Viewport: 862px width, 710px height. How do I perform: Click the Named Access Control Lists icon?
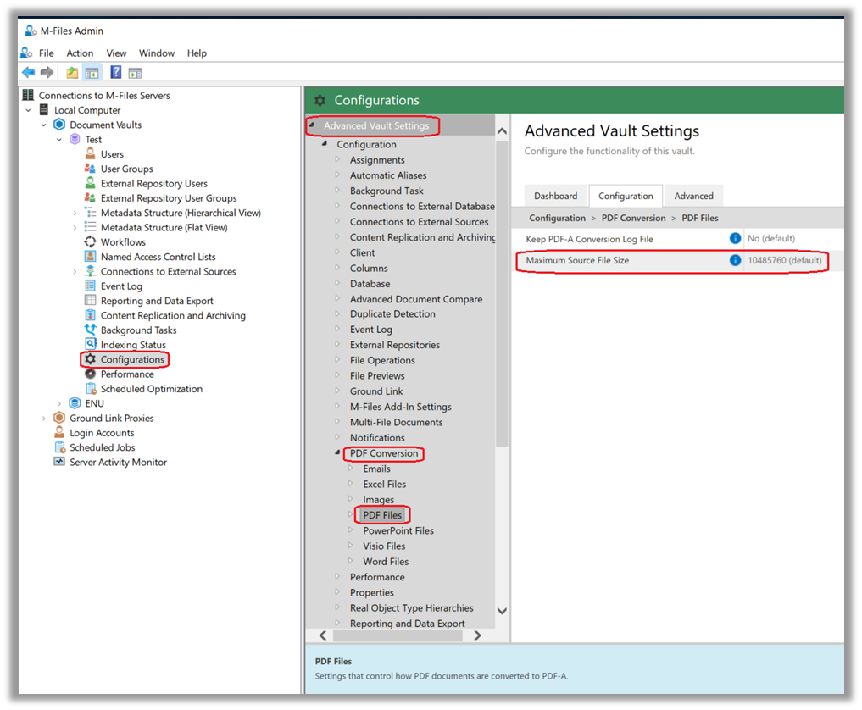90,257
